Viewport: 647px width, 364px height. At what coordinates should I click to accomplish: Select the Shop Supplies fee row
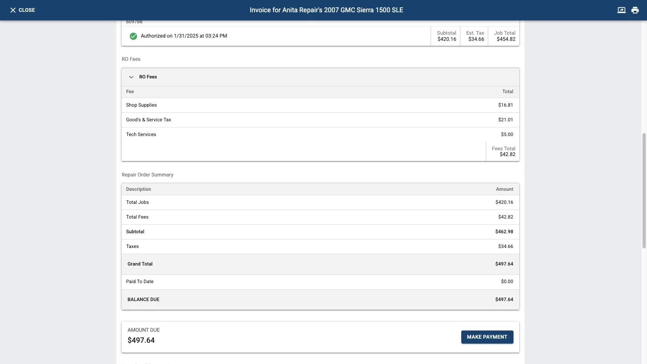coord(320,105)
